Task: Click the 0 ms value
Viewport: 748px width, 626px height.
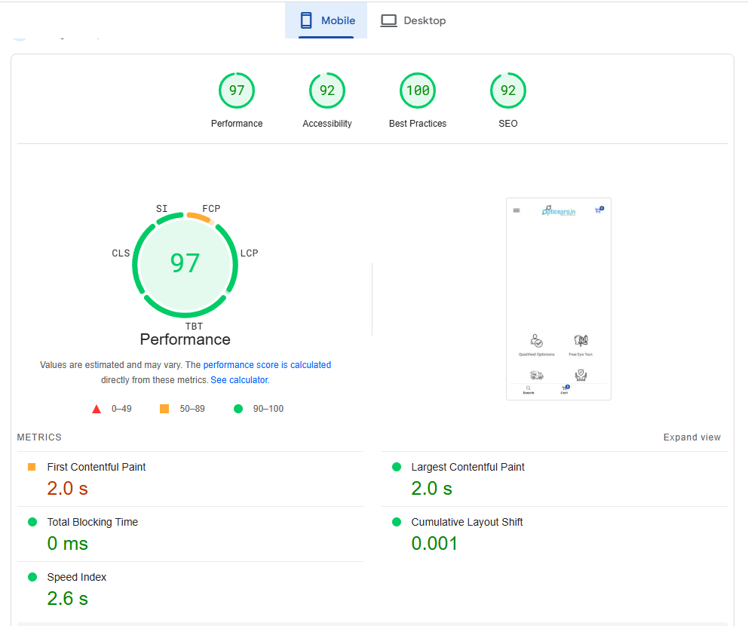Action: click(x=67, y=544)
